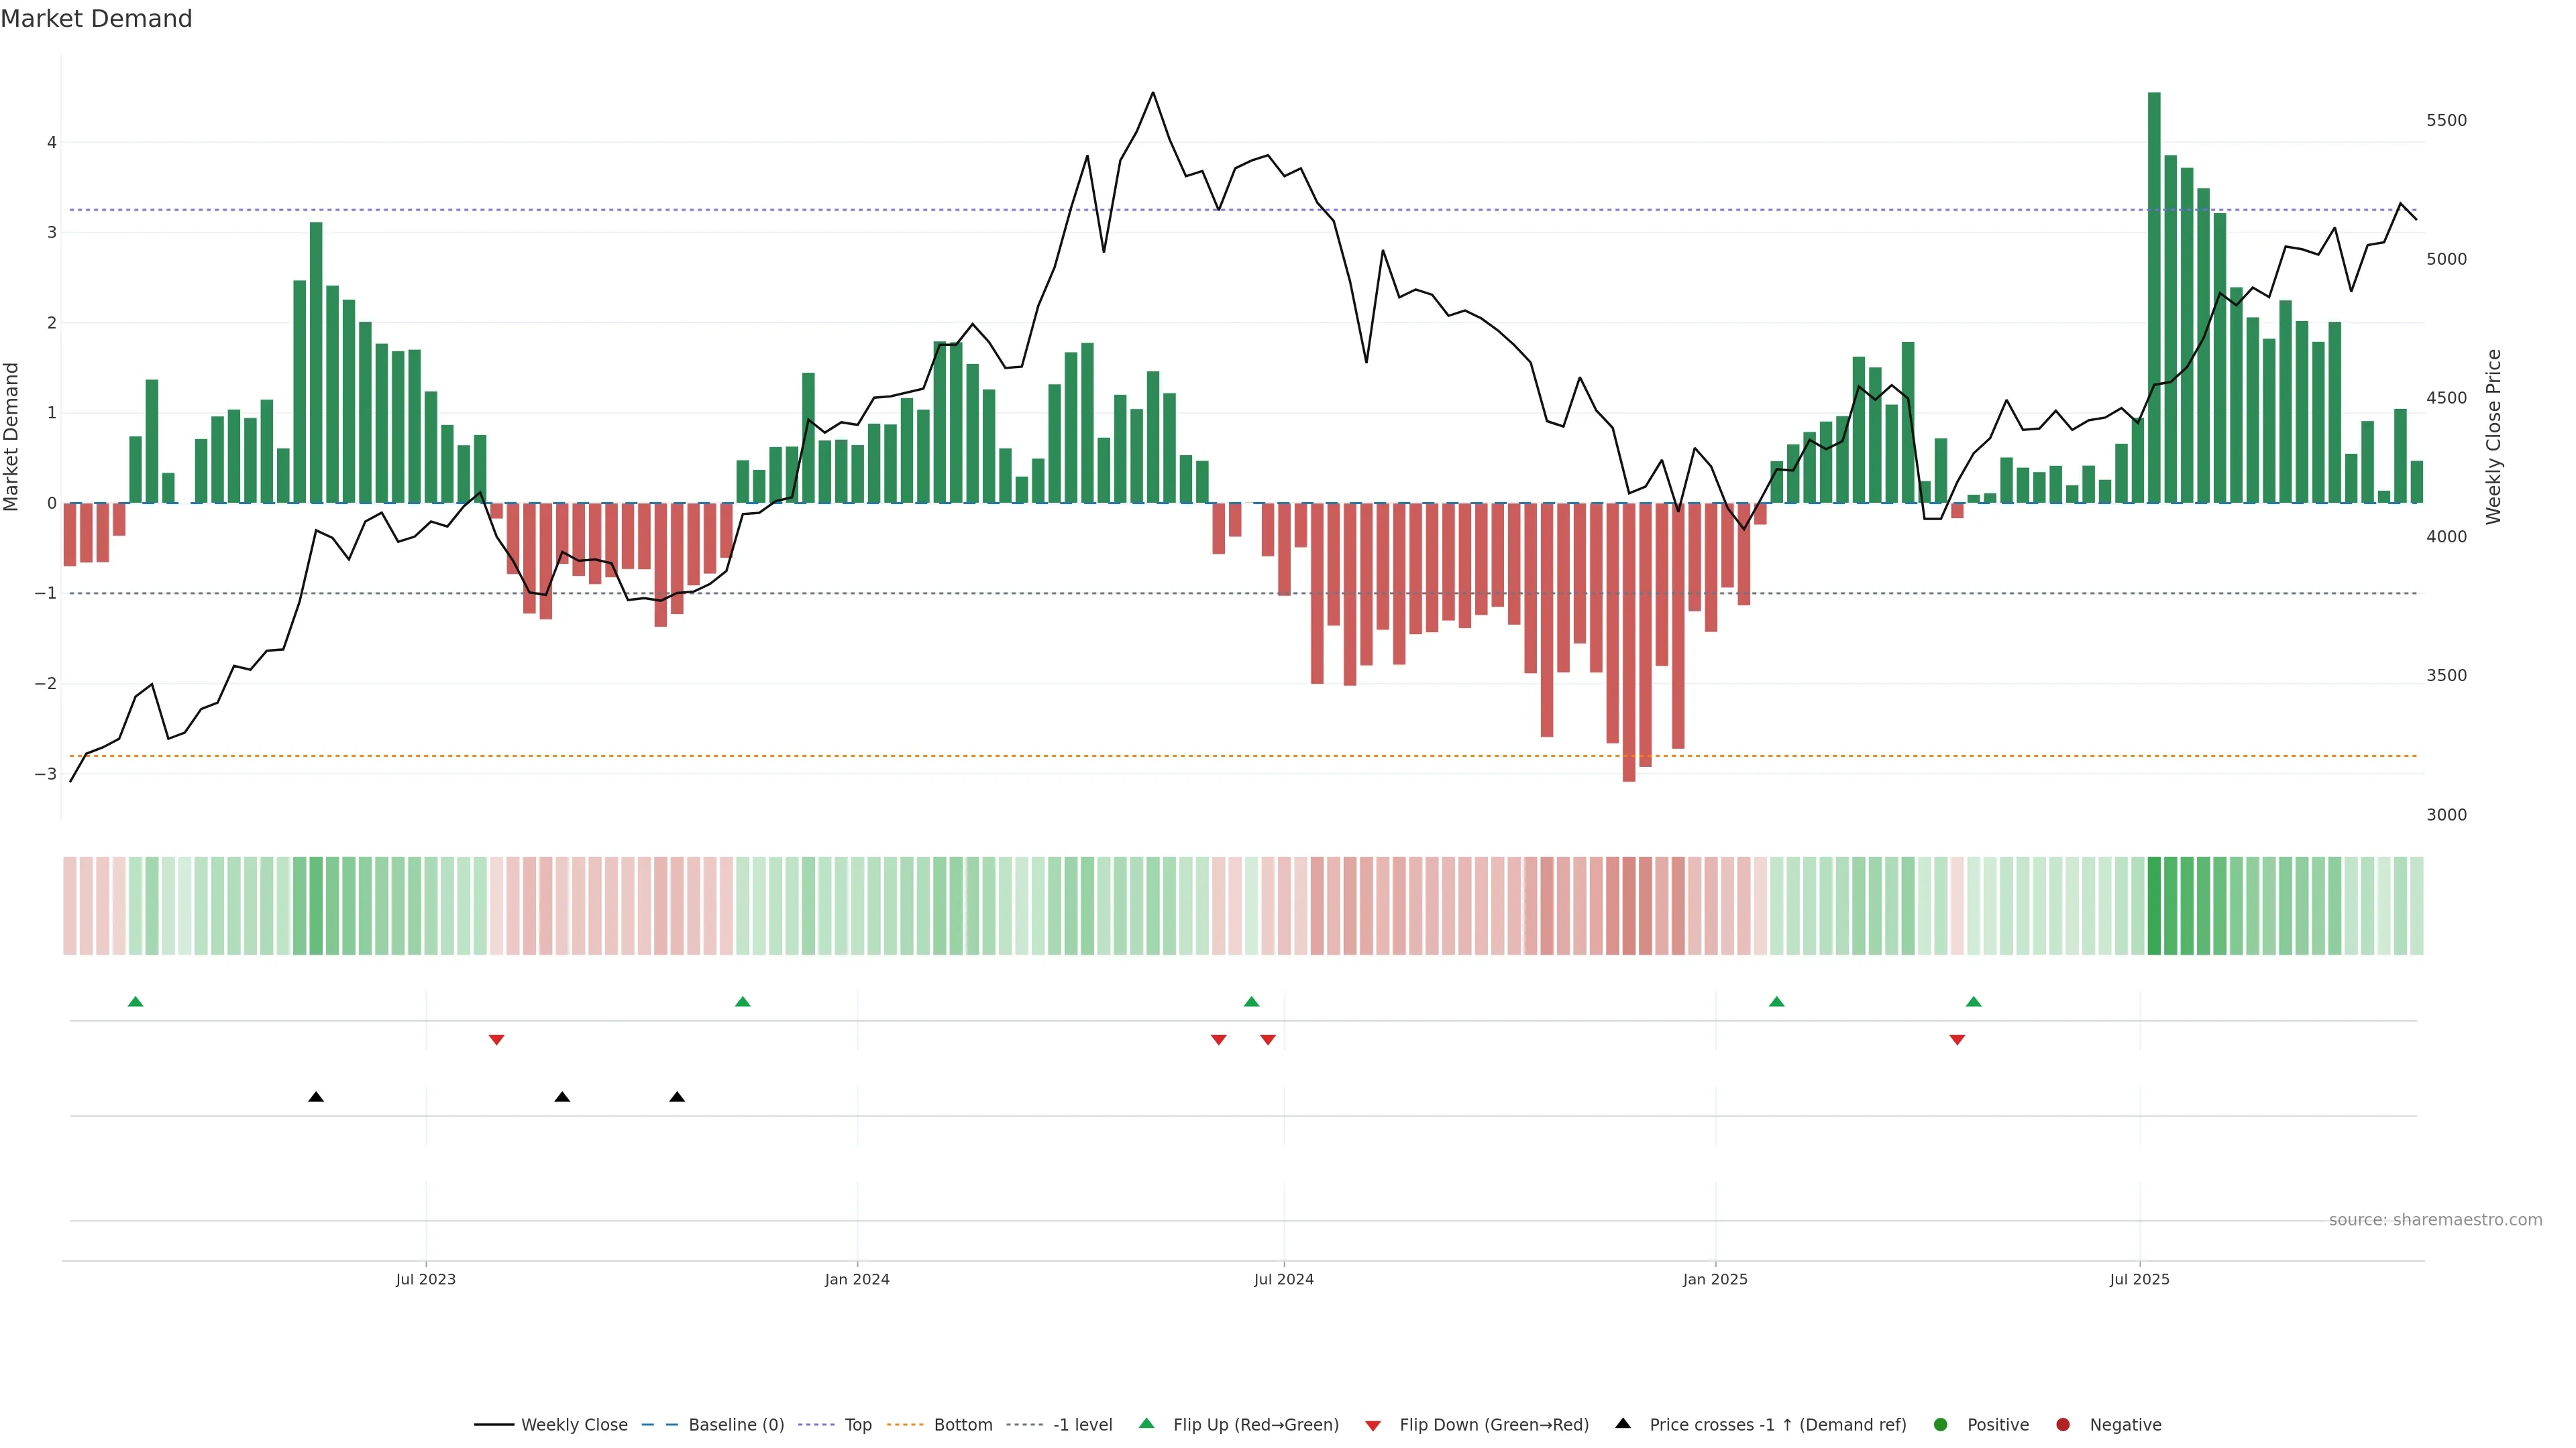
Task: Click the first black price-cross triangle marker
Action: tap(316, 1097)
